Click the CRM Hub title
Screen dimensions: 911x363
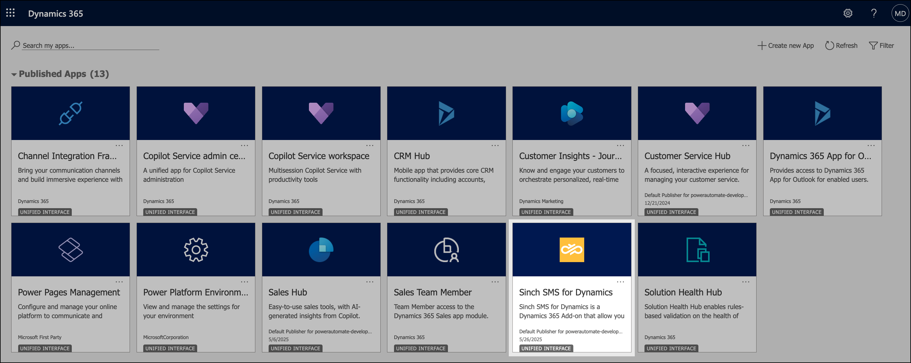412,156
